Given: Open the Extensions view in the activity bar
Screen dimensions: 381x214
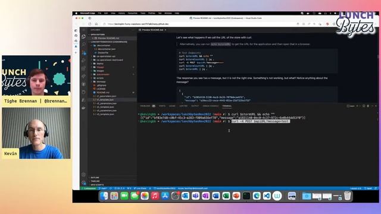Looking at the screenshot, I should click(x=83, y=68).
